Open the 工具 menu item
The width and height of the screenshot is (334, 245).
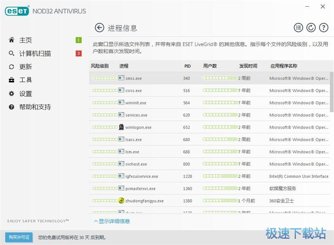[x=26, y=80]
